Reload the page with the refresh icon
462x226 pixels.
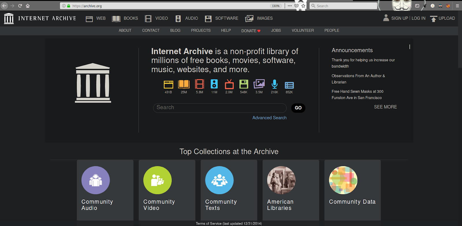coord(20,6)
